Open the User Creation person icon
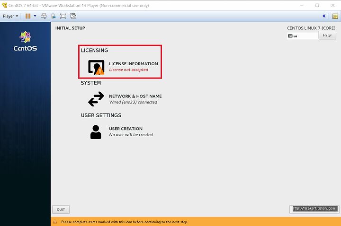Screen dimensions: 341x226 [96, 132]
